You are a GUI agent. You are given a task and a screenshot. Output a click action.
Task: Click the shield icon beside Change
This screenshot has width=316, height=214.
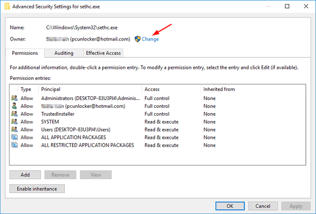[137, 39]
